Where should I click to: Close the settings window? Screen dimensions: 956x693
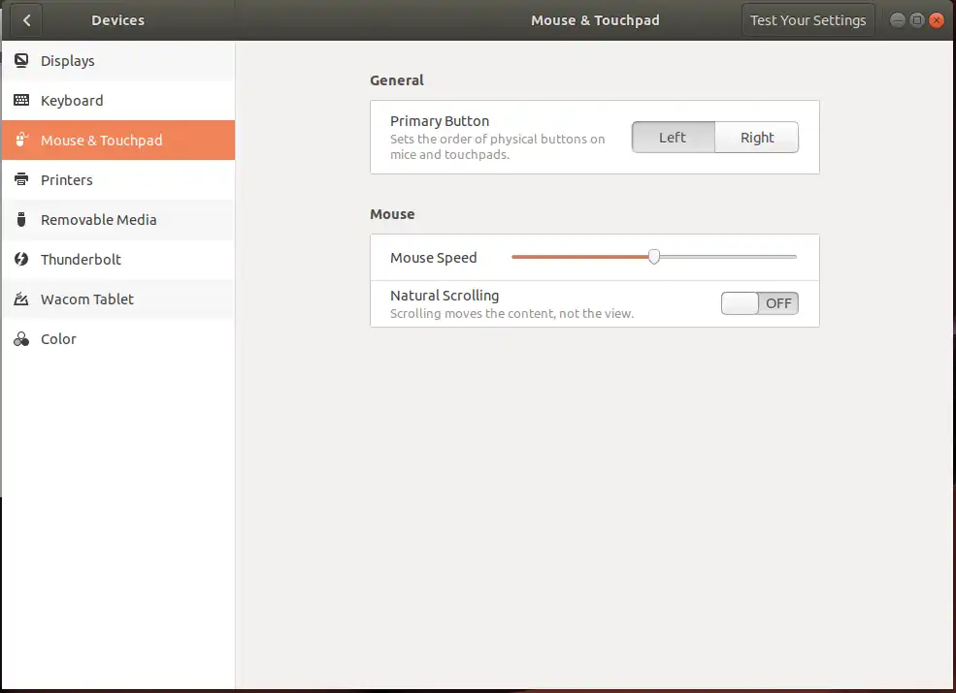937,20
